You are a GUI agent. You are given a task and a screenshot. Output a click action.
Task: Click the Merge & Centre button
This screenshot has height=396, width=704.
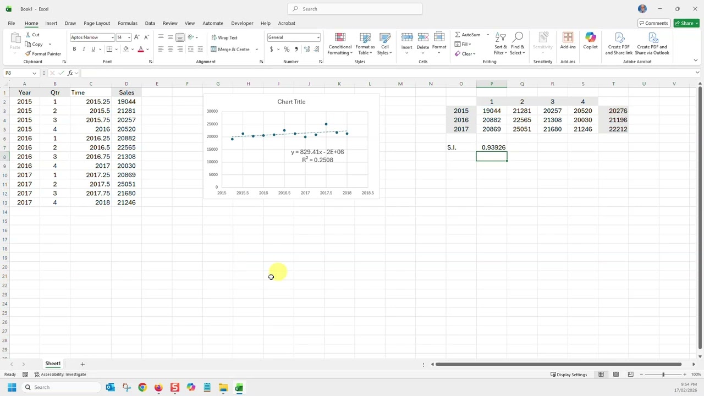tap(230, 50)
